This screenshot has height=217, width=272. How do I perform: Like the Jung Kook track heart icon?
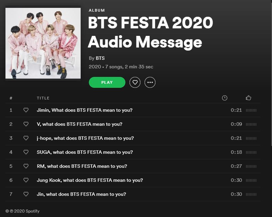pos(26,180)
